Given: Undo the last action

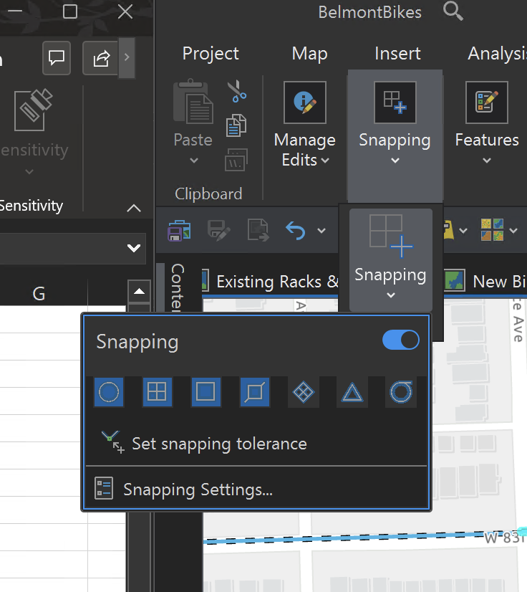Looking at the screenshot, I should tap(294, 230).
